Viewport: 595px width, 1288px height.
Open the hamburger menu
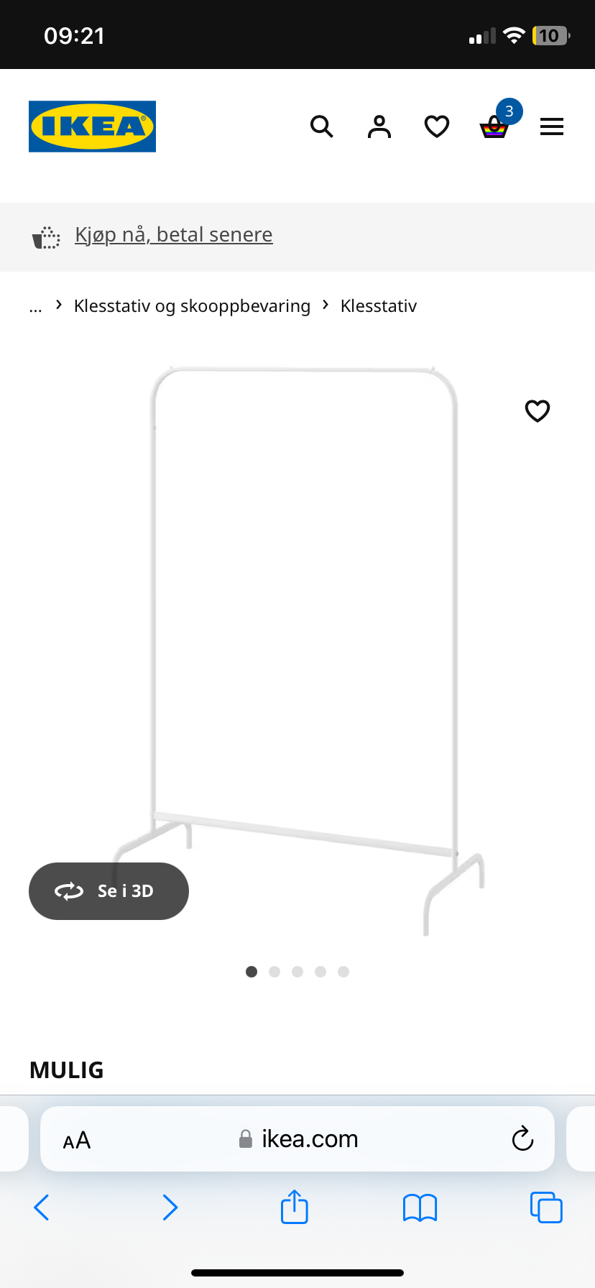[552, 127]
